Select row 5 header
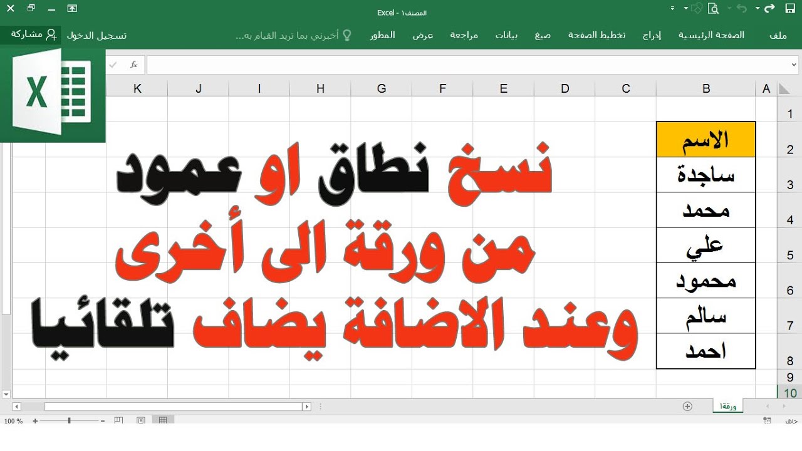 (x=789, y=246)
